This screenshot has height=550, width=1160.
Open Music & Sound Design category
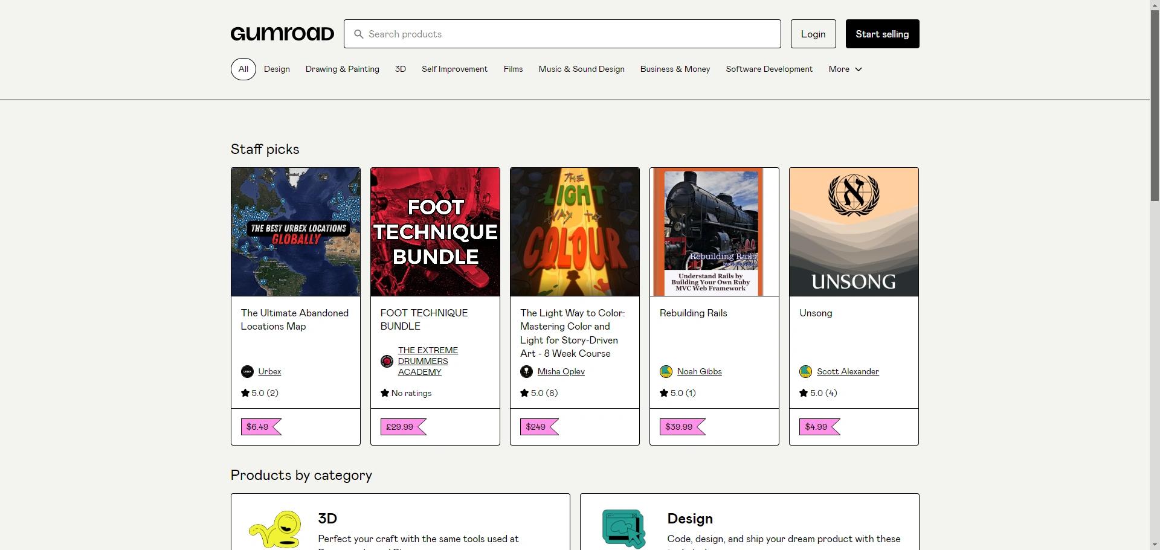click(x=582, y=69)
